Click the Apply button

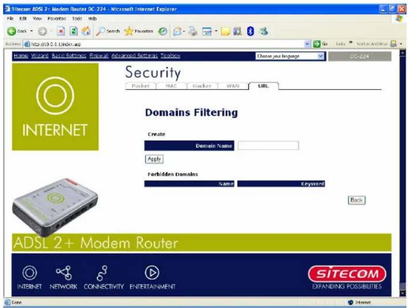tap(154, 159)
